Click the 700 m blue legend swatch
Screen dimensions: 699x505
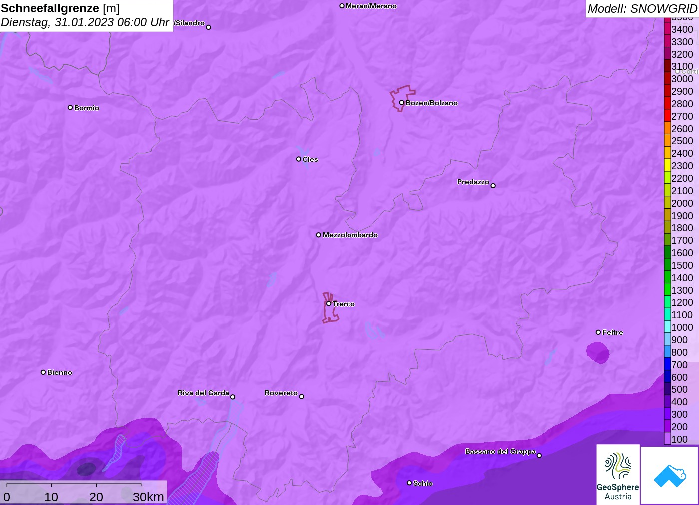point(667,365)
